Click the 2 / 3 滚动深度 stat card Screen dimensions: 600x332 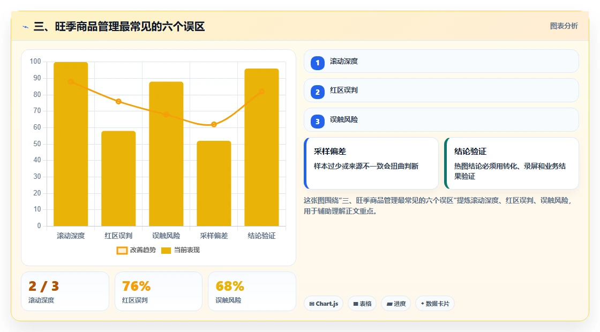[x=65, y=291]
